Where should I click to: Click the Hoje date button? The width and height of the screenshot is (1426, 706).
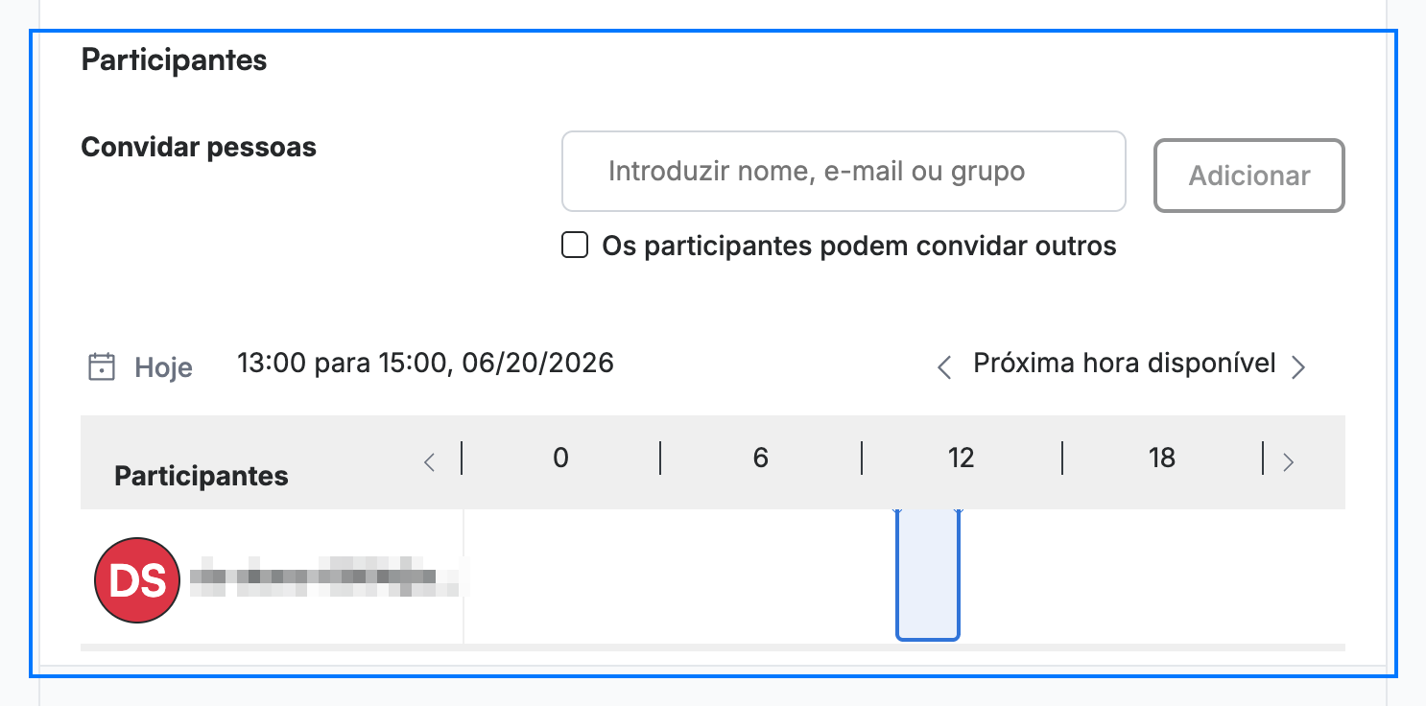(x=163, y=367)
